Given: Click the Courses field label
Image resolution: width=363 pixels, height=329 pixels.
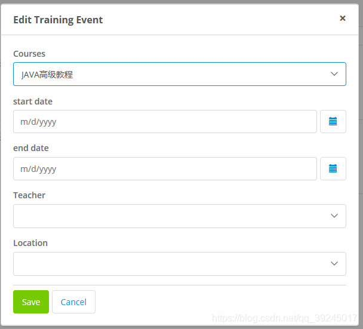Looking at the screenshot, I should coord(29,54).
